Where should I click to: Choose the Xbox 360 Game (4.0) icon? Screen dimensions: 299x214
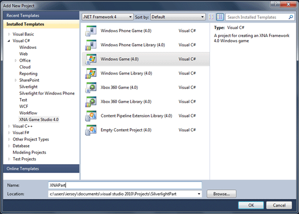click(91, 87)
